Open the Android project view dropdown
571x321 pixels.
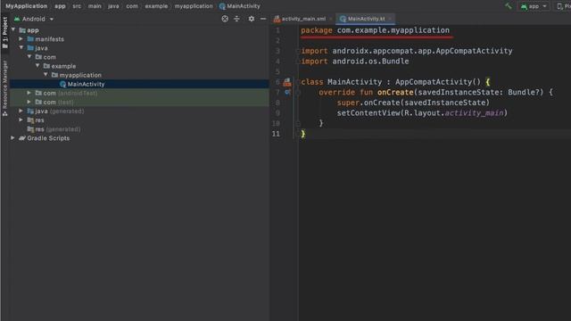[x=34, y=19]
